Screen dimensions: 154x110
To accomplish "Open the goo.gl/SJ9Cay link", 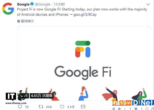I will tap(85, 15).
